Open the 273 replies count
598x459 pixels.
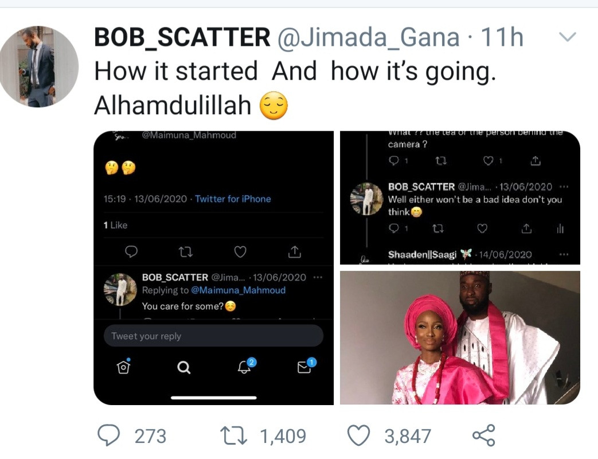click(x=150, y=436)
